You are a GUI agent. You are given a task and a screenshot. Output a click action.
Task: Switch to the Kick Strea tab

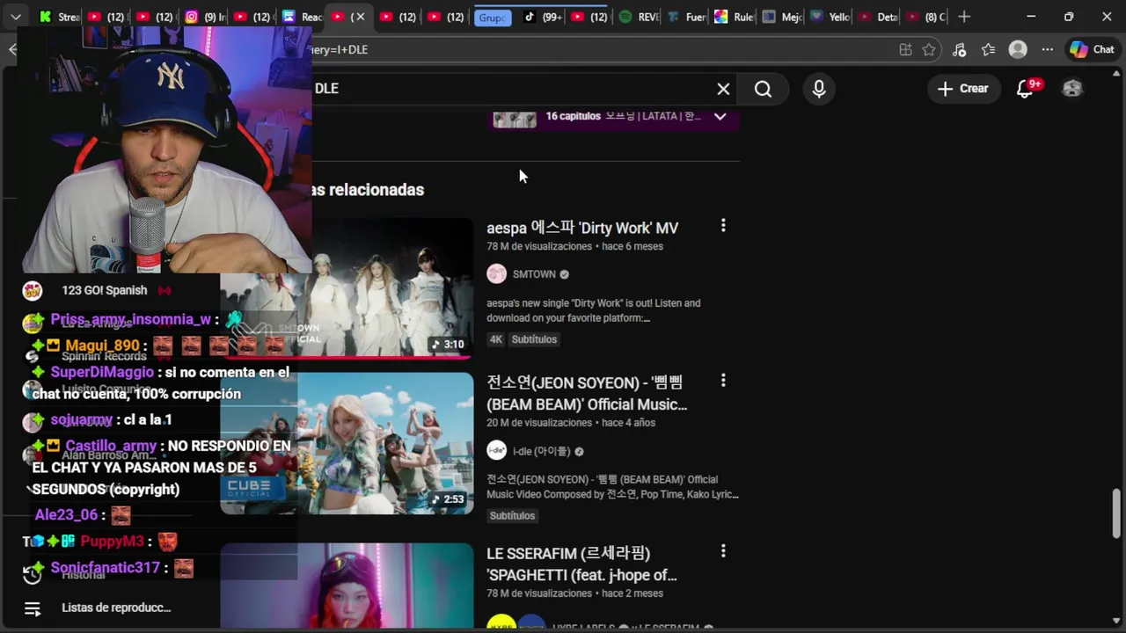point(60,17)
